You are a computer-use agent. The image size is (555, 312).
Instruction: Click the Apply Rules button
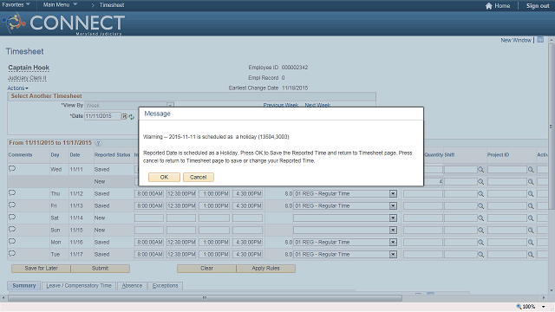click(266, 269)
